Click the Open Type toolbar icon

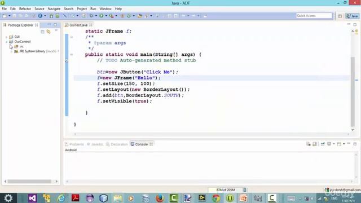tap(140, 16)
